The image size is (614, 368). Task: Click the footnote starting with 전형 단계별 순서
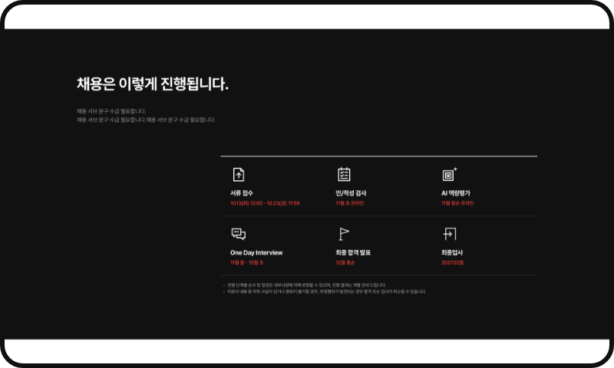tap(306, 285)
